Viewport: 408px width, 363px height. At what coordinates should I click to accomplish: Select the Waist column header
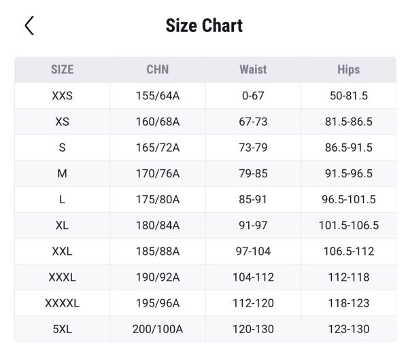click(253, 69)
